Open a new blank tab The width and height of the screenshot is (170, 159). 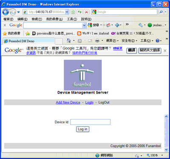(x=59, y=41)
